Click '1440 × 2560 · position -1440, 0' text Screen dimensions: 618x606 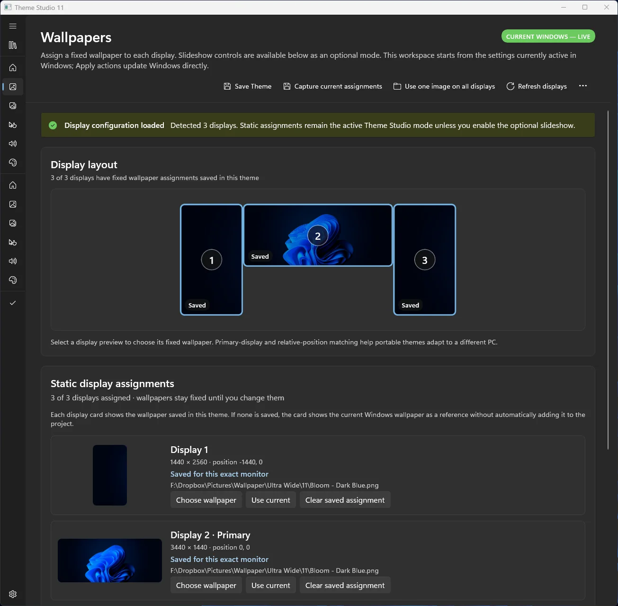click(216, 462)
